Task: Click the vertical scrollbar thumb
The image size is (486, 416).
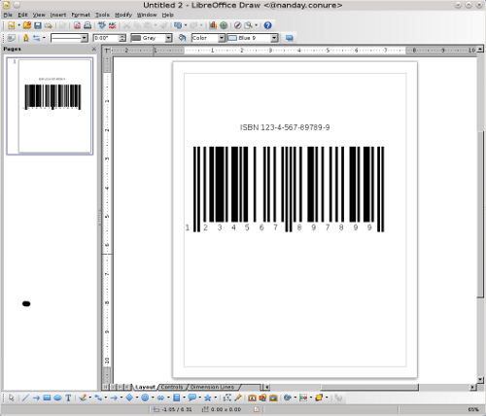Action: 480,214
